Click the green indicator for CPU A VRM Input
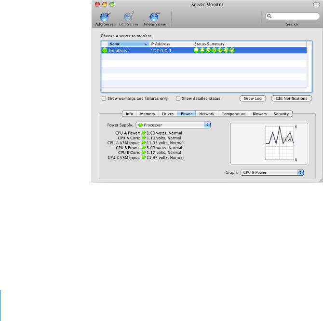Image resolution: width=323 pixels, height=321 pixels. 144,142
